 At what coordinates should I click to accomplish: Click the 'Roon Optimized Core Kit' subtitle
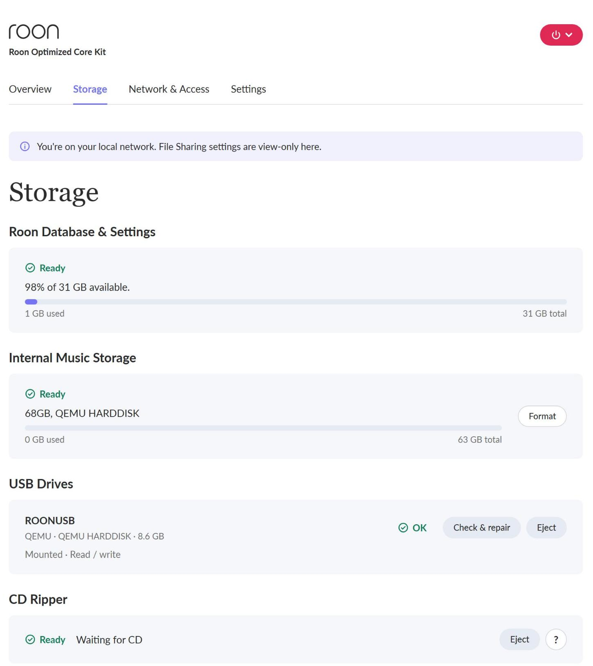[x=57, y=52]
